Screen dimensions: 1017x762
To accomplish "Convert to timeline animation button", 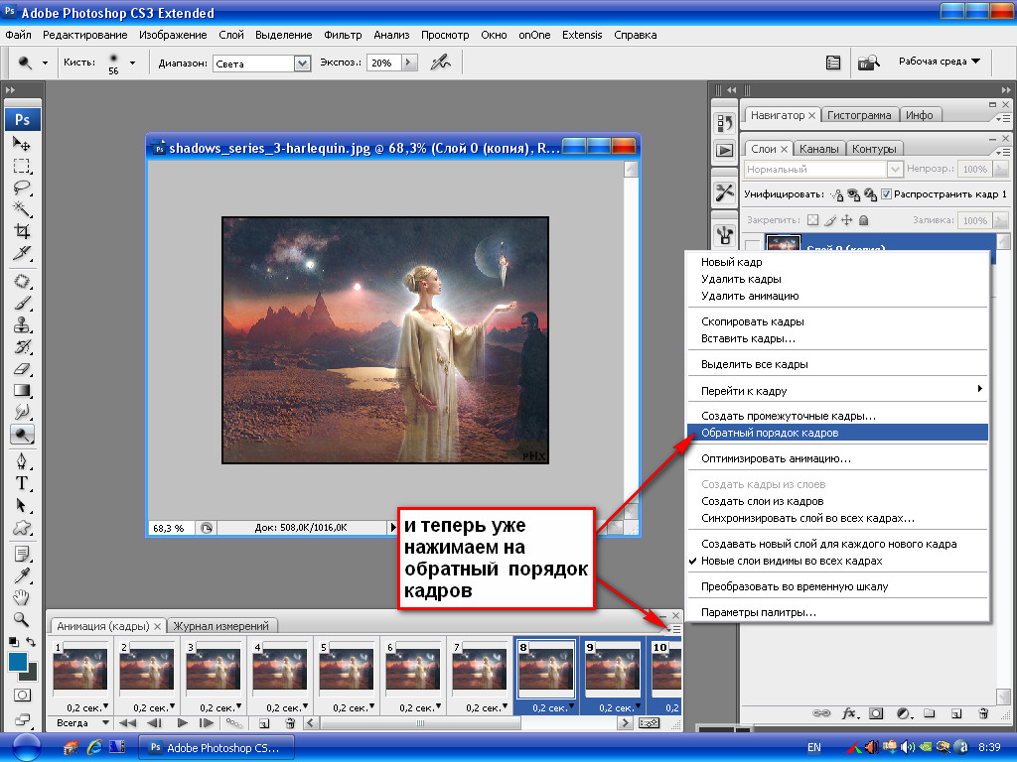I will click(x=650, y=723).
